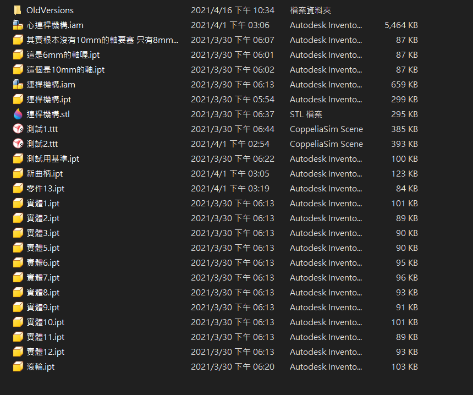473x395 pixels.
Task: Click the 393 KB size value
Action: click(x=404, y=144)
